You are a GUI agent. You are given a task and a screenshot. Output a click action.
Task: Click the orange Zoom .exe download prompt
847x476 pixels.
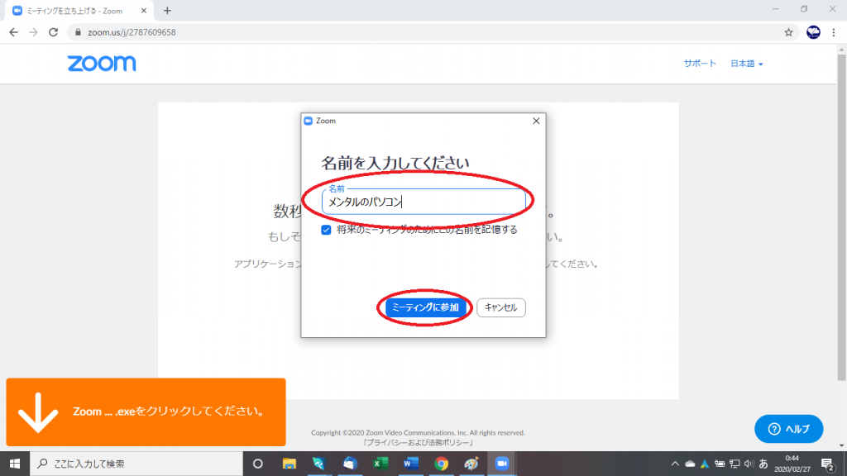(x=146, y=412)
